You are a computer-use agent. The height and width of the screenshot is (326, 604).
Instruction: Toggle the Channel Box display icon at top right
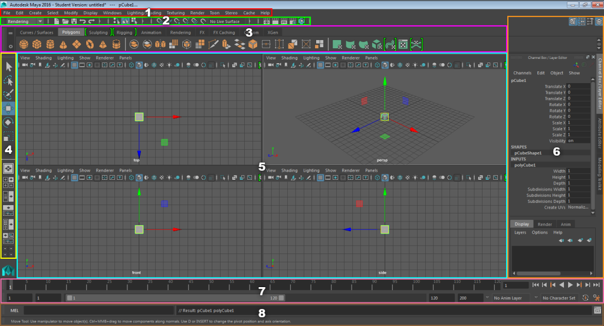click(599, 22)
